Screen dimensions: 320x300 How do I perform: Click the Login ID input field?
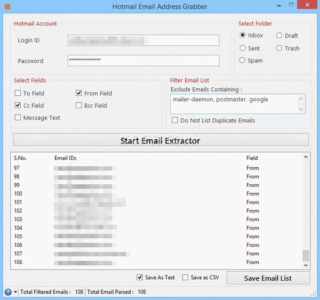tap(143, 40)
